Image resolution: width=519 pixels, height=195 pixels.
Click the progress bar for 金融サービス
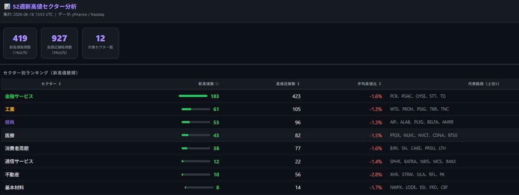coord(193,96)
